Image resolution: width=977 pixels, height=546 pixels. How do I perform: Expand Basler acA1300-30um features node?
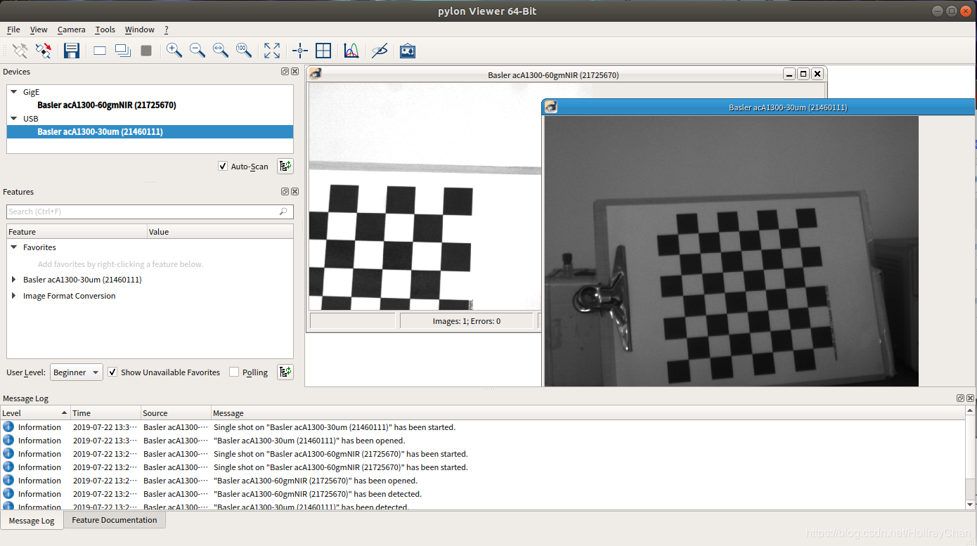point(13,280)
